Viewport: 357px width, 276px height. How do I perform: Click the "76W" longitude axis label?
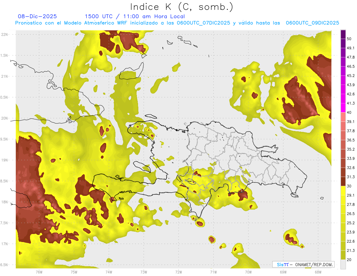[39, 272]
